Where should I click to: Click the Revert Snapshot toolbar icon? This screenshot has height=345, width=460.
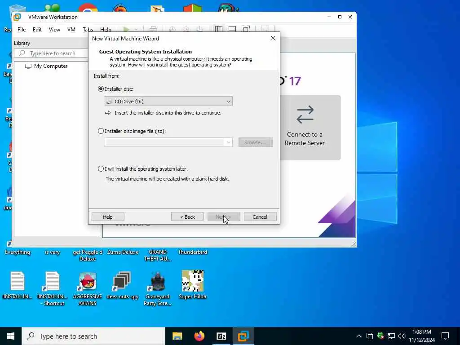[186, 29]
